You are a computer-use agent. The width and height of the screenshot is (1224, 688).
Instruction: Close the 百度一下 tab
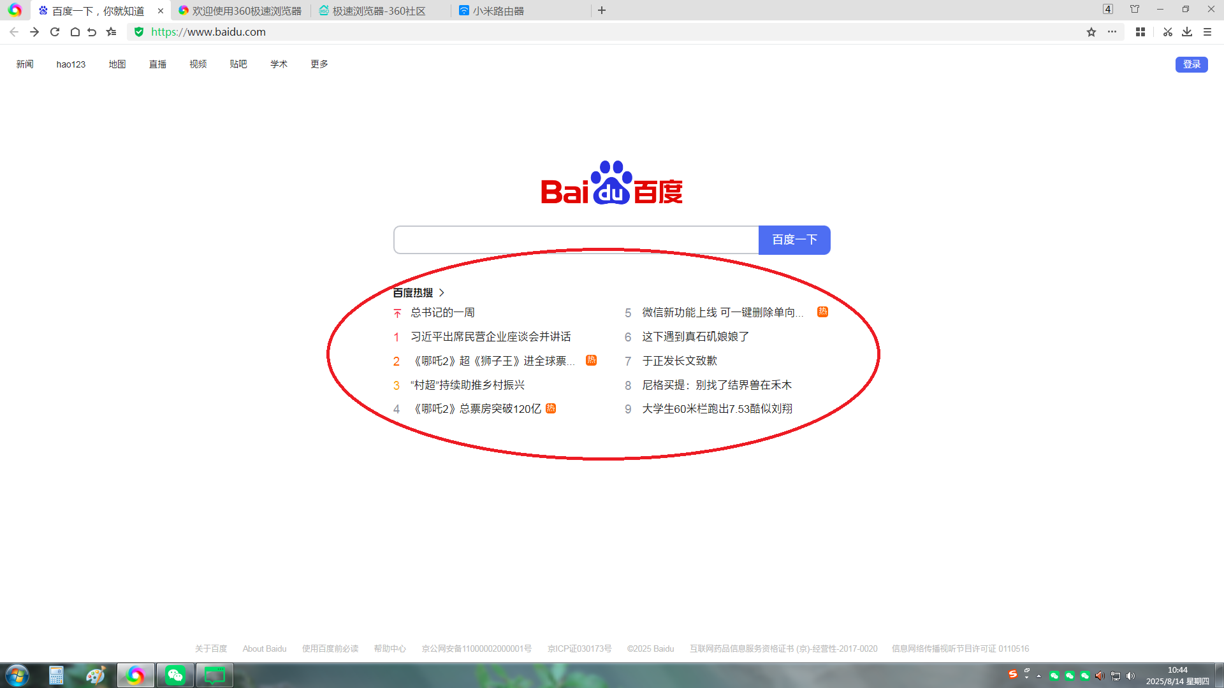tap(161, 11)
